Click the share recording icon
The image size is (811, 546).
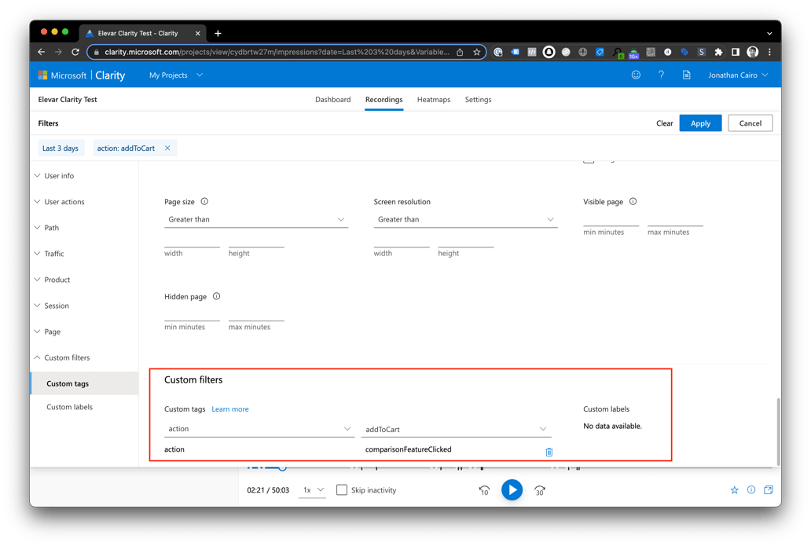click(769, 489)
